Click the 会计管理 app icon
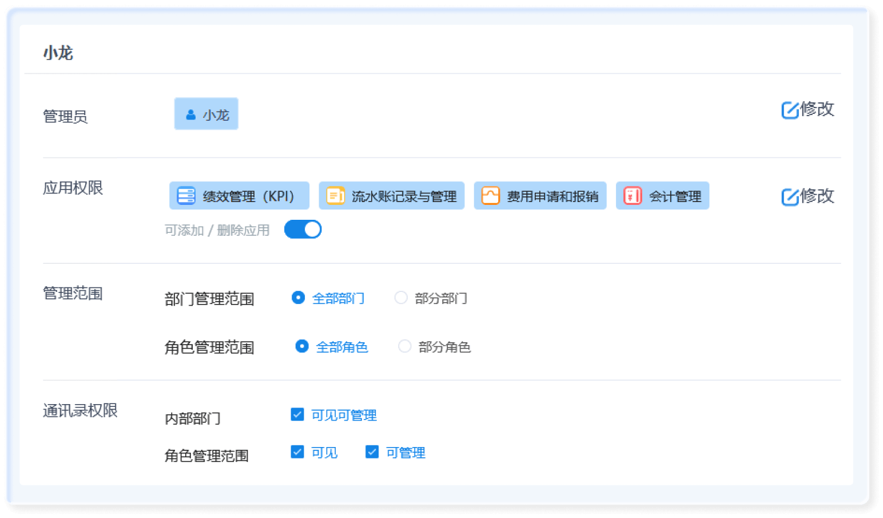883x518 pixels. 633,196
